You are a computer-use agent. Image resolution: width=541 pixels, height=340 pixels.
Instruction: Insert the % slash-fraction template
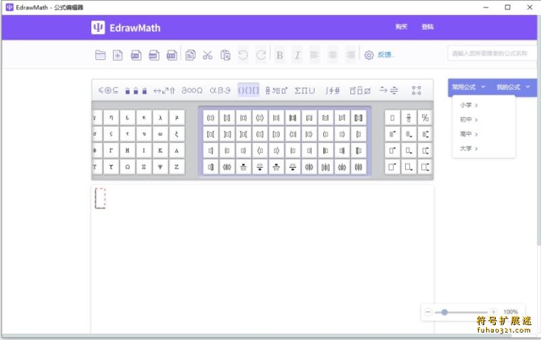tap(425, 118)
